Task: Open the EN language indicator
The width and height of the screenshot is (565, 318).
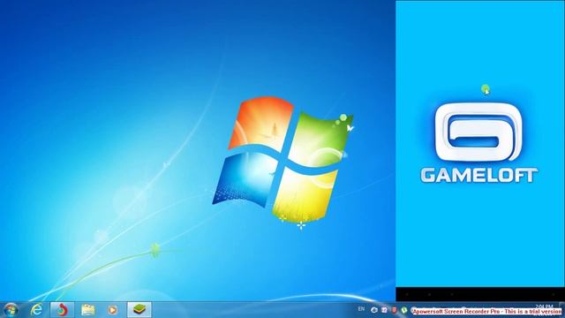Action: point(361,309)
